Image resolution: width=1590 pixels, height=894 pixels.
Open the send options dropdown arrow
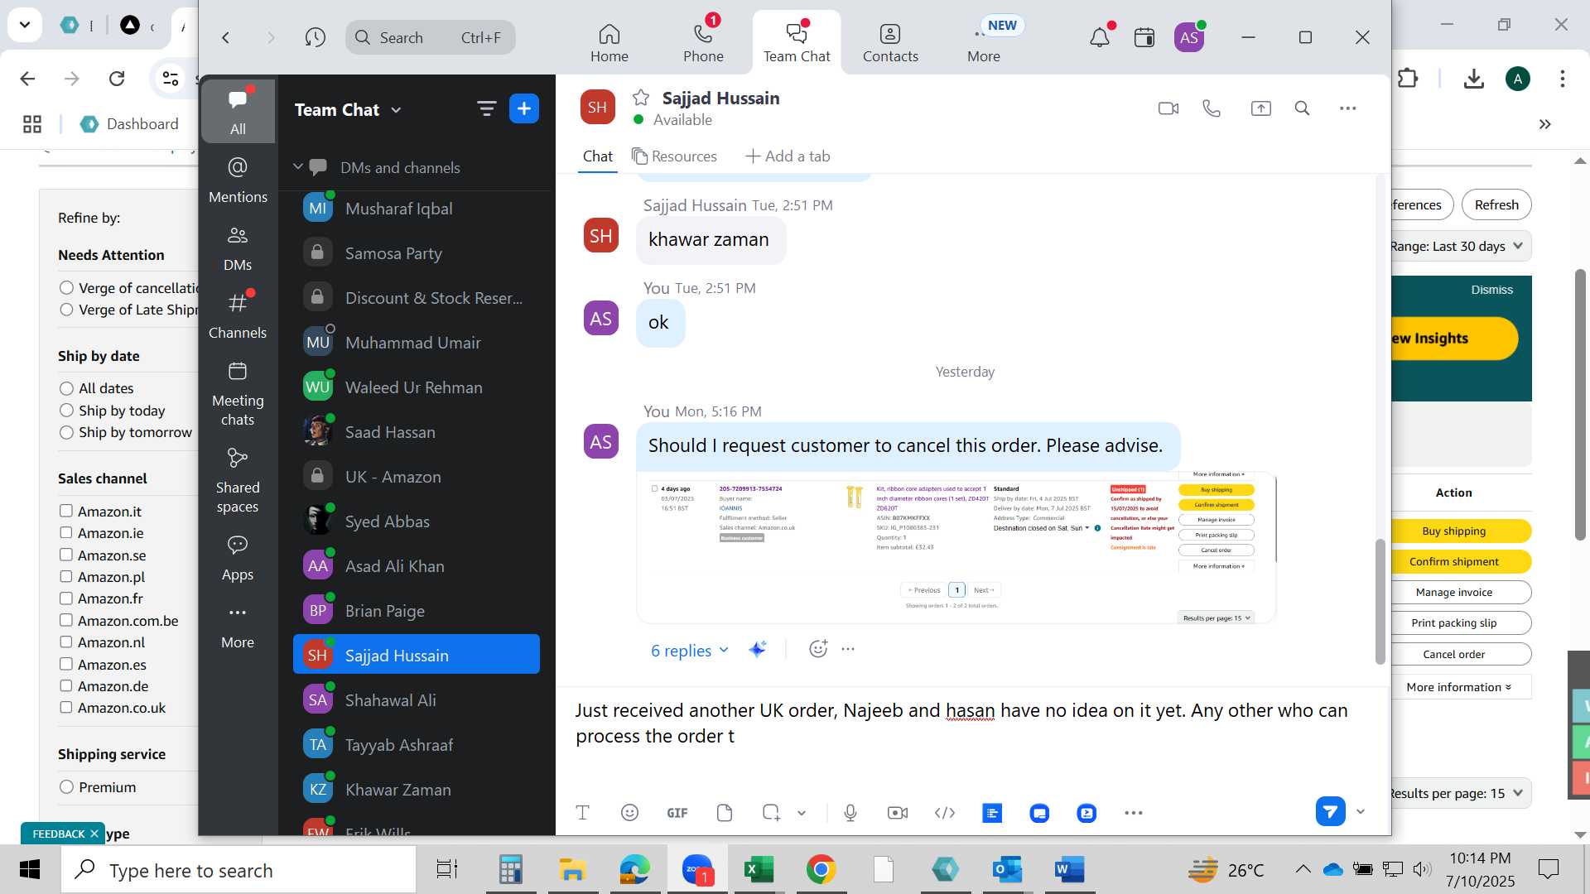tap(1360, 812)
